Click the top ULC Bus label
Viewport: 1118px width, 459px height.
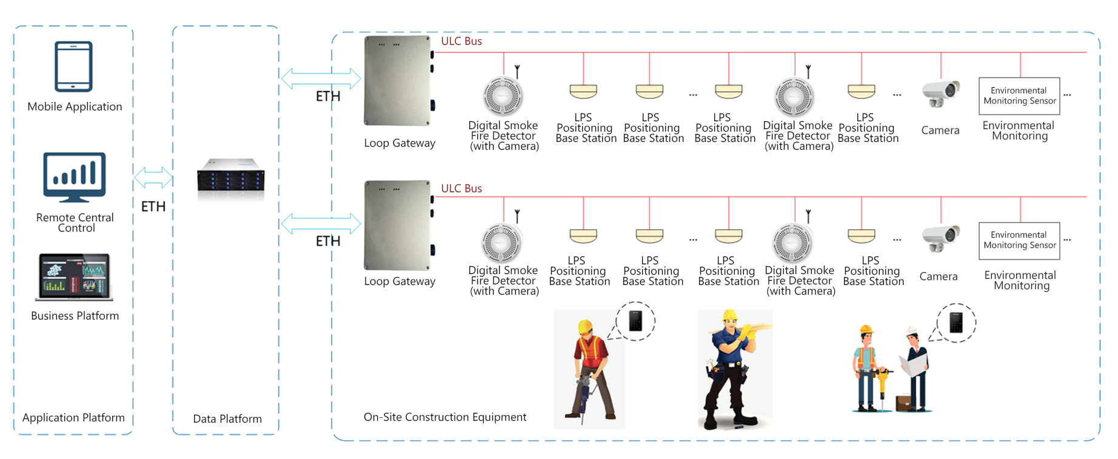pos(461,41)
